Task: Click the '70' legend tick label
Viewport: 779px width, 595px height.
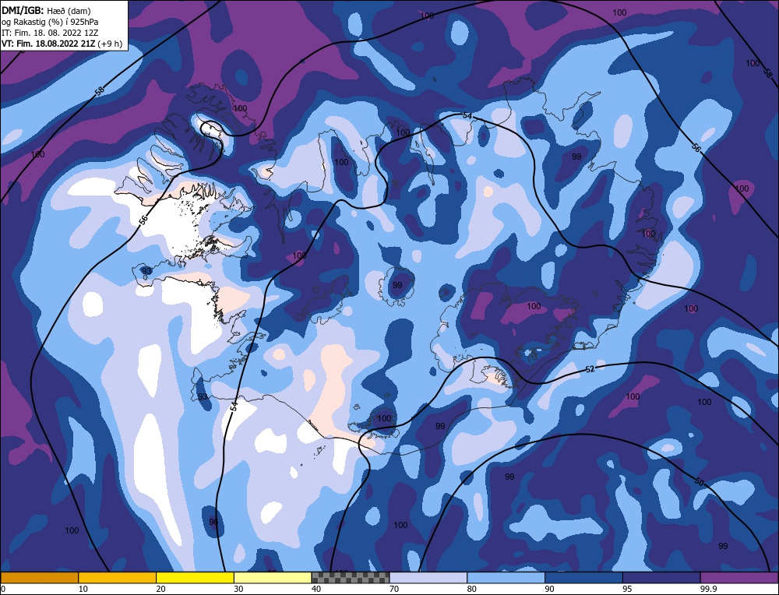Action: pos(394,589)
